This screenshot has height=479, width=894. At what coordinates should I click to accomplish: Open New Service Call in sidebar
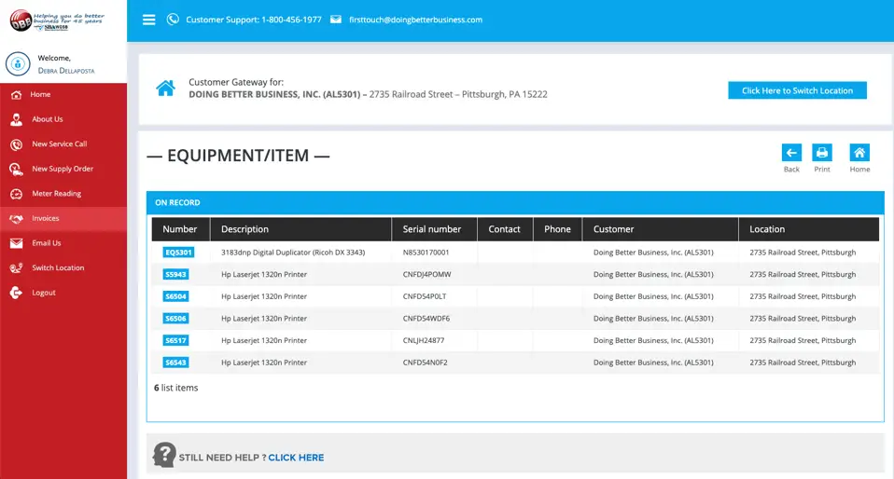tap(59, 144)
